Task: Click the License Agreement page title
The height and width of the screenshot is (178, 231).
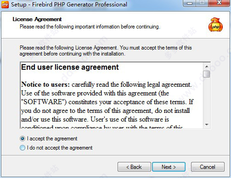Action: click(37, 19)
